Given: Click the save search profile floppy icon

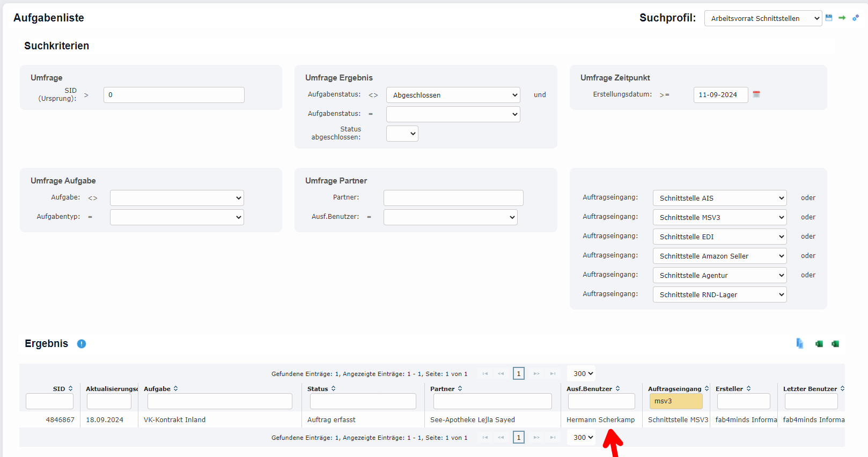Looking at the screenshot, I should click(829, 18).
